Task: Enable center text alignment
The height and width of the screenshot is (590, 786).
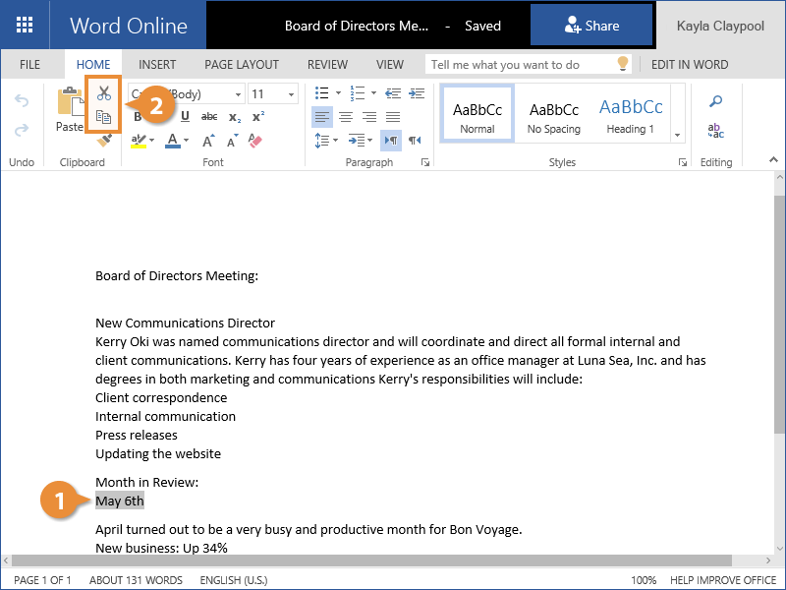Action: [x=345, y=117]
